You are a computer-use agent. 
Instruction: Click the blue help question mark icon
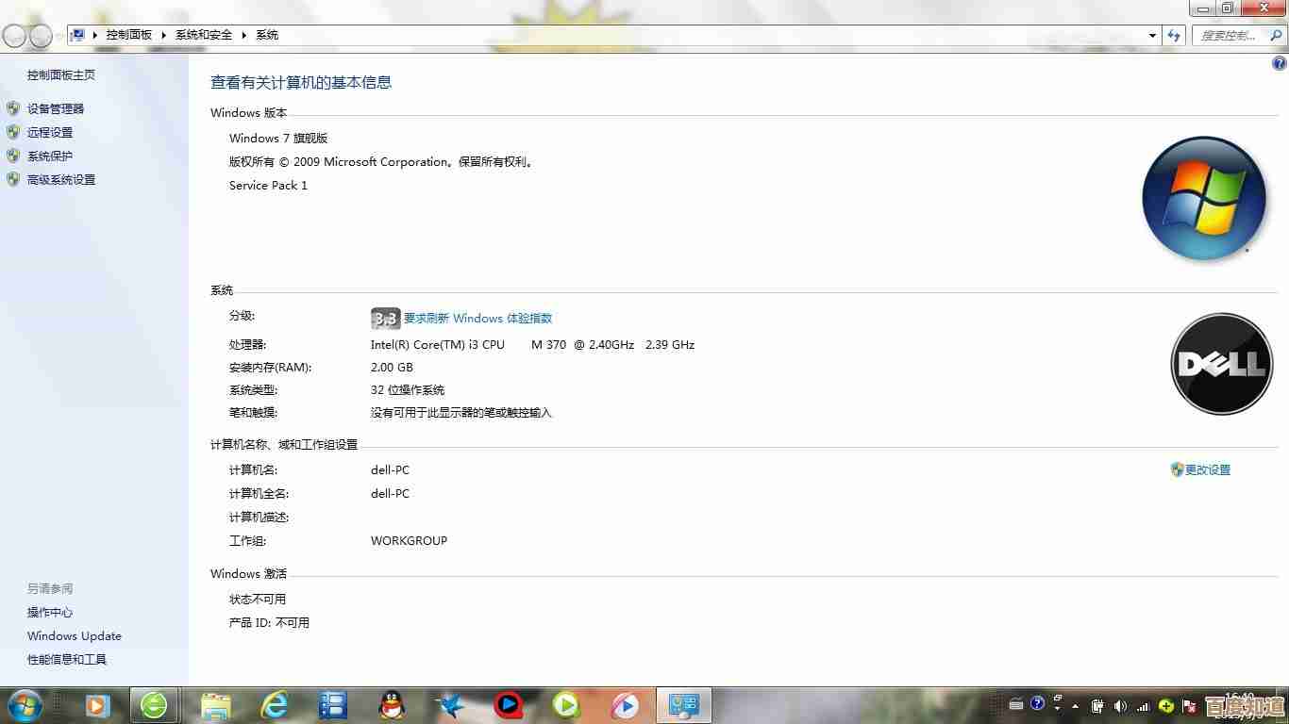1280,63
